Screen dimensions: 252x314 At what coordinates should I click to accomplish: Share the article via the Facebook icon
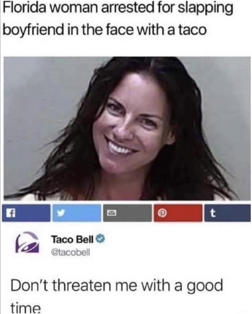[26, 213]
